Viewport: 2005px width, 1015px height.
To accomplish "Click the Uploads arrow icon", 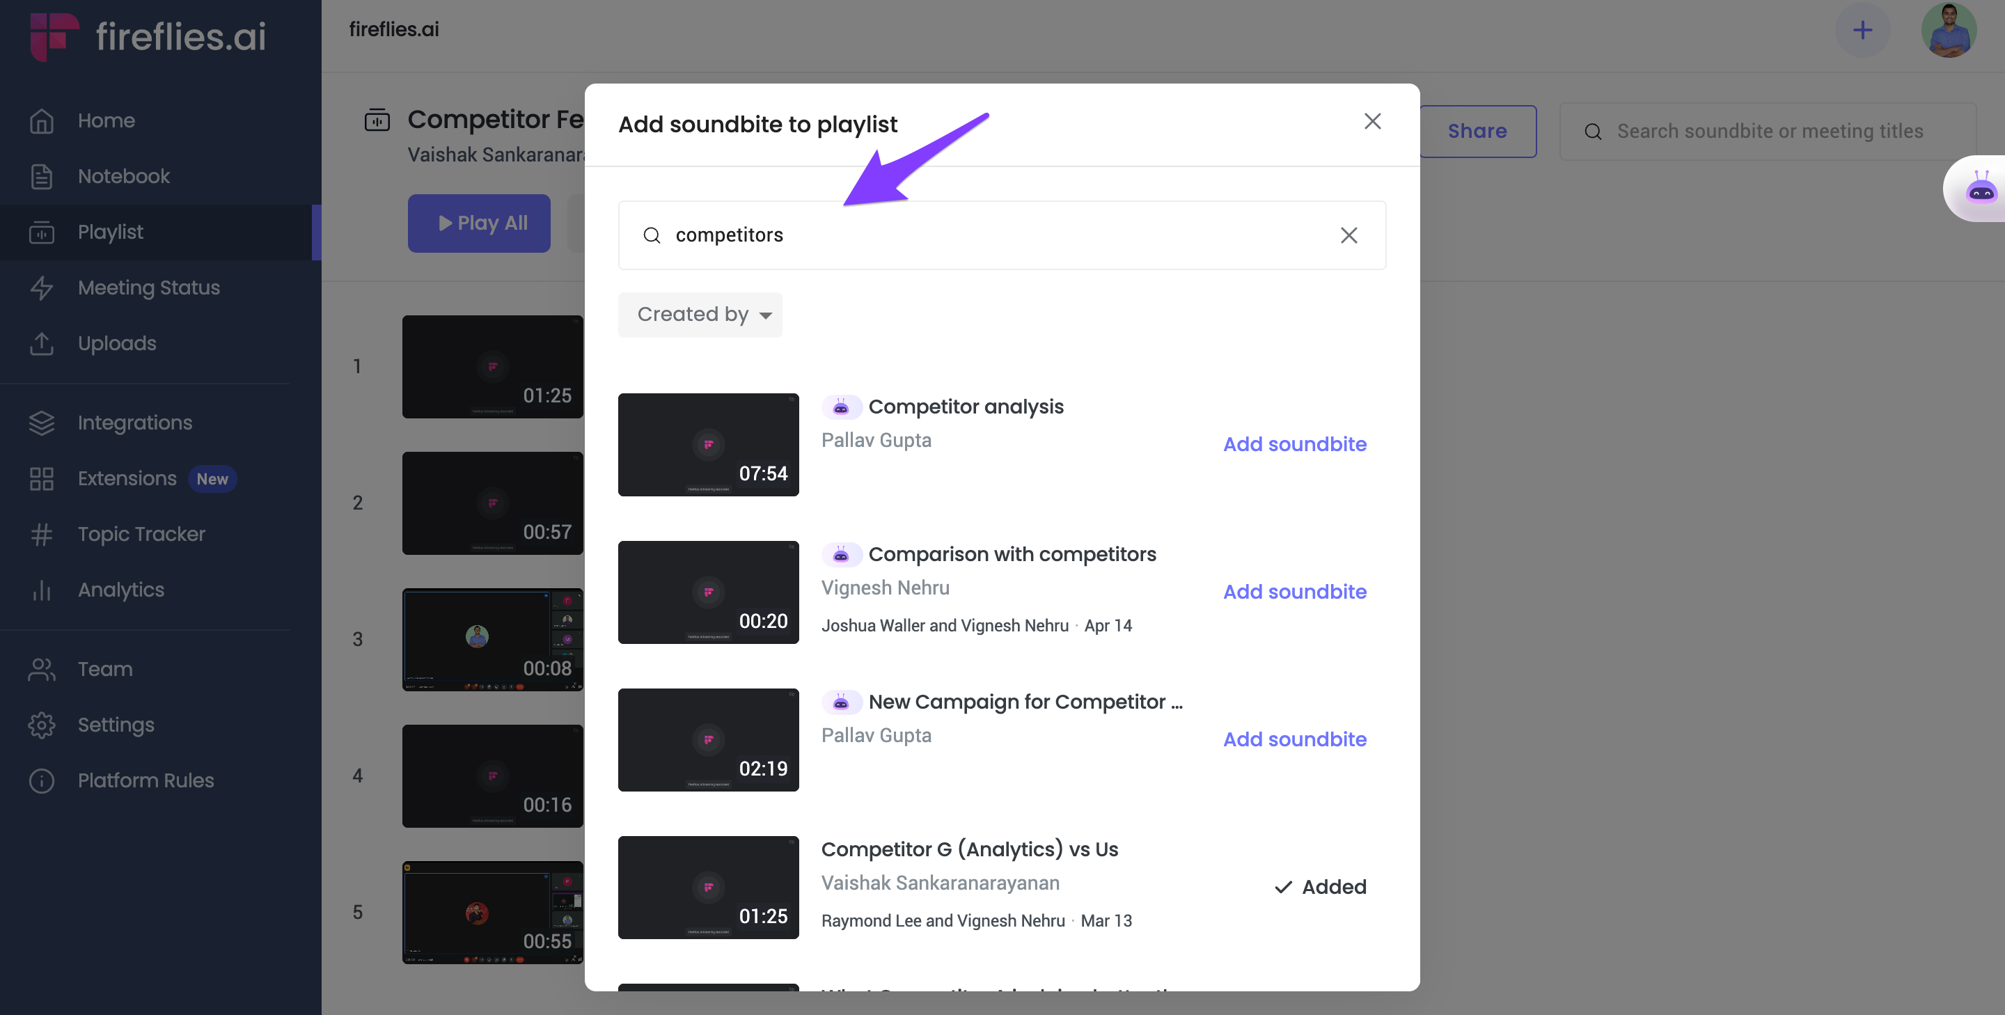I will 41,343.
